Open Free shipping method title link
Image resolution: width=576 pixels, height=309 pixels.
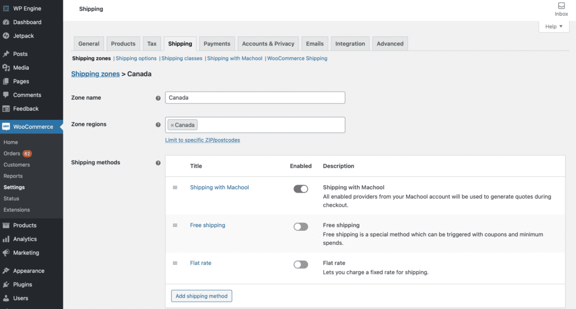pos(208,225)
